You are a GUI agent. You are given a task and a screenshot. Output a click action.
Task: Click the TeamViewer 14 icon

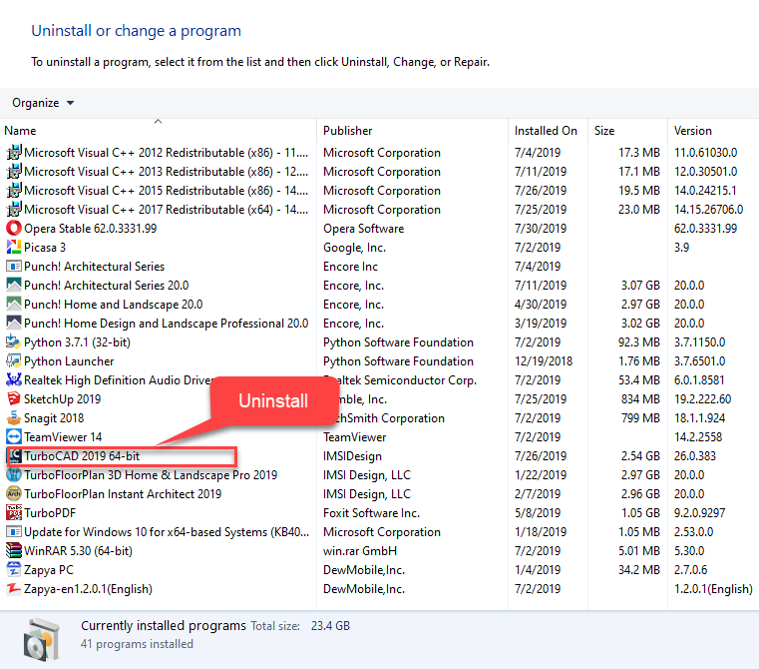point(14,436)
